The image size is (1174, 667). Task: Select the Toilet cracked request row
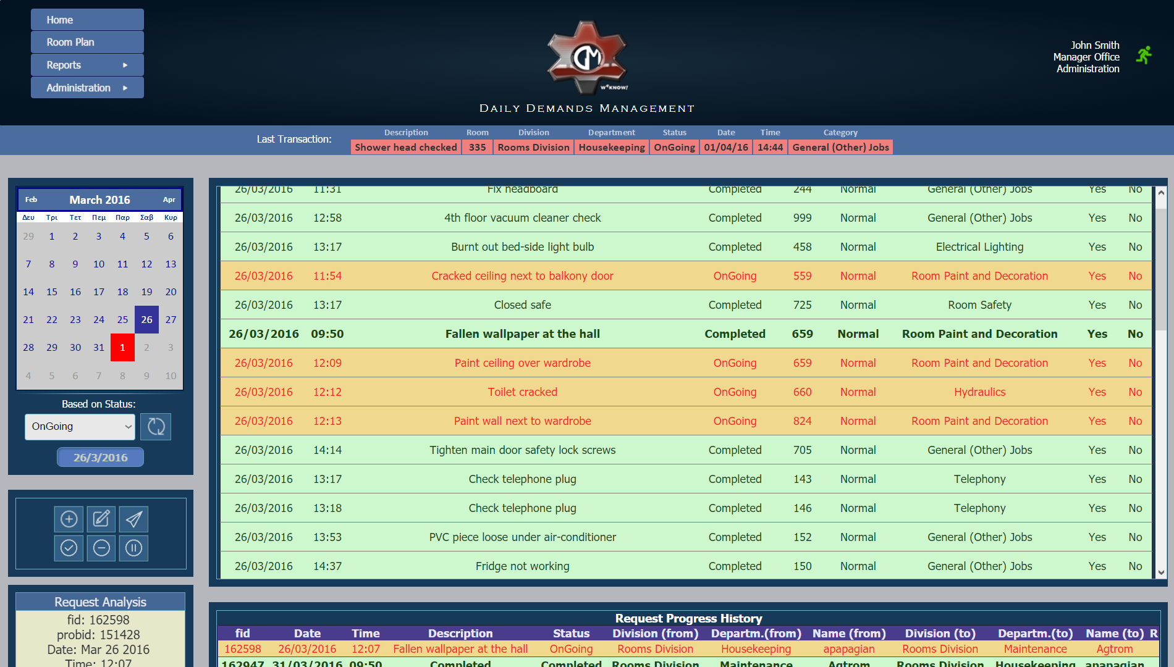pyautogui.click(x=522, y=392)
